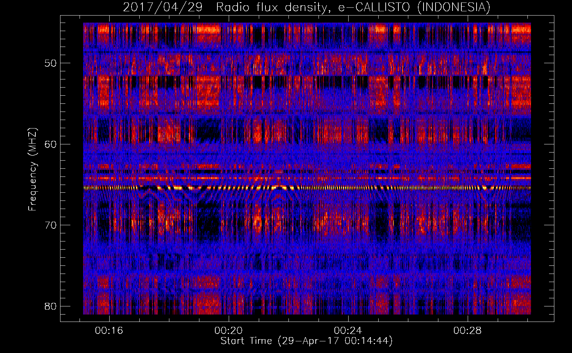This screenshot has width=572, height=353.
Task: Click the plot title '2017/04/29 Radio flux density'
Action: click(307, 7)
